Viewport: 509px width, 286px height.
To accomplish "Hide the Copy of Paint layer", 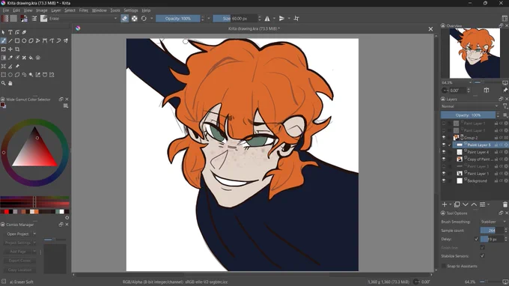I will point(444,159).
